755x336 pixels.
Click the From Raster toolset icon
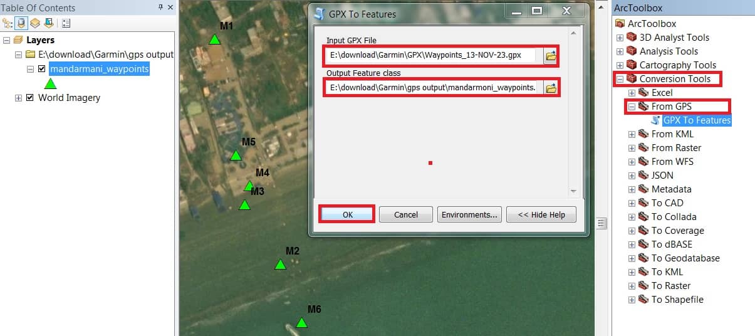click(643, 148)
